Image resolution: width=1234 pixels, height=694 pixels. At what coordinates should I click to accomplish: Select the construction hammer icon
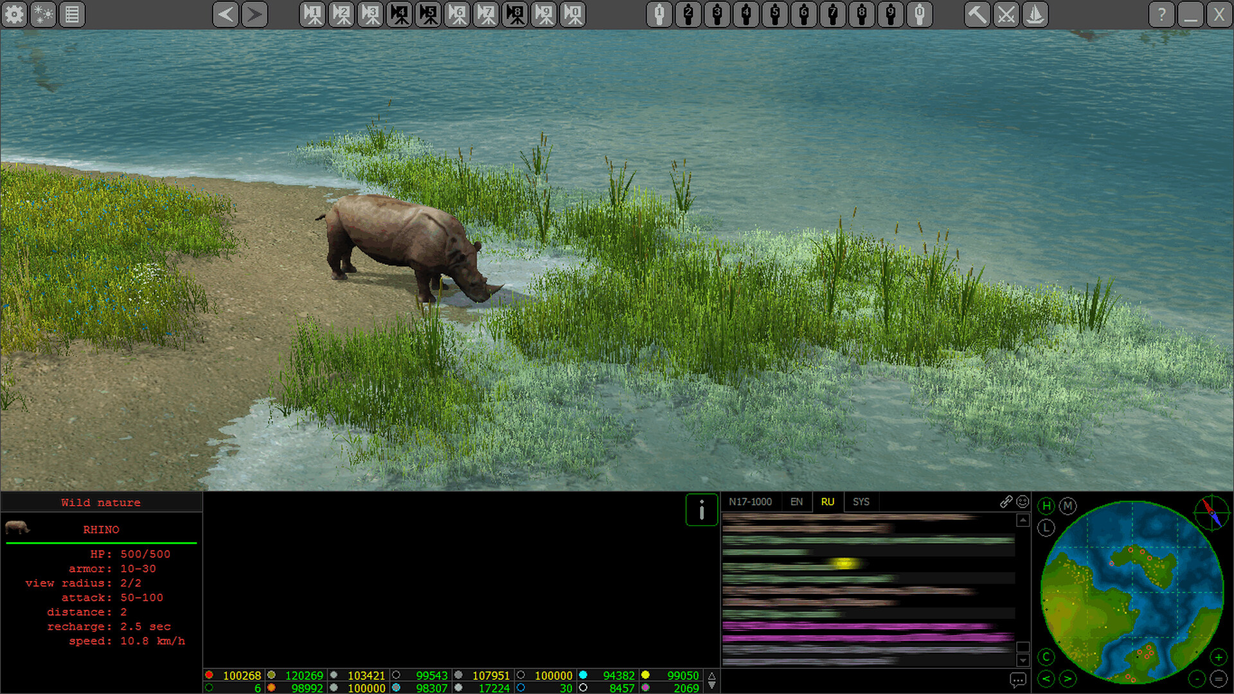point(978,14)
